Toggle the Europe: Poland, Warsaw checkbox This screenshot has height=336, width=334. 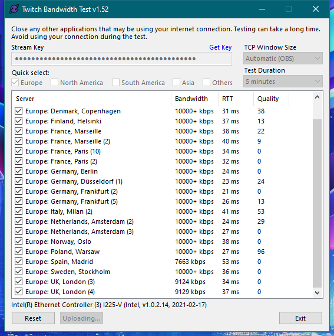coord(19,252)
